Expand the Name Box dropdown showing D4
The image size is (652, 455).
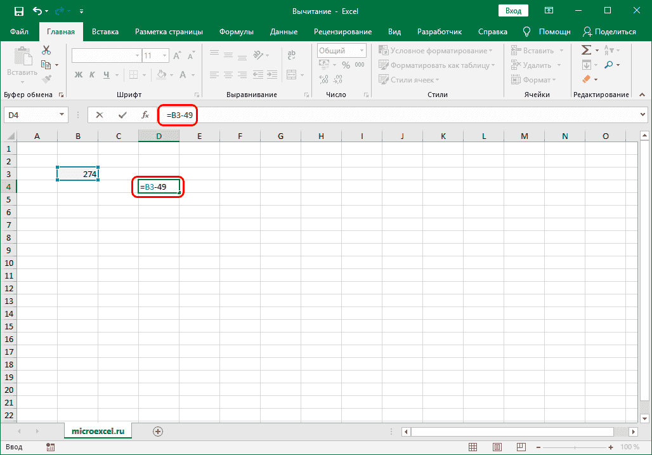coord(62,115)
